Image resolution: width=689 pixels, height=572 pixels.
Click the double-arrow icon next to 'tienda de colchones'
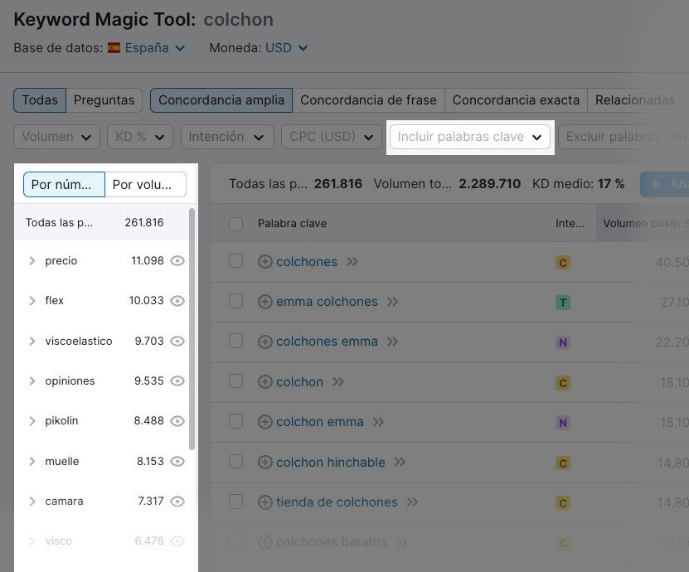pyautogui.click(x=412, y=502)
